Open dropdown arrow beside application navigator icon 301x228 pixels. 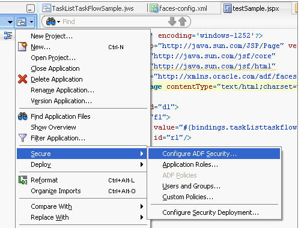(31, 22)
